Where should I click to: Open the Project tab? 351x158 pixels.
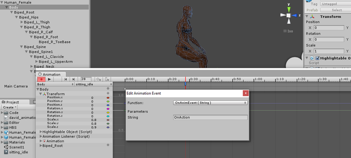12,102
